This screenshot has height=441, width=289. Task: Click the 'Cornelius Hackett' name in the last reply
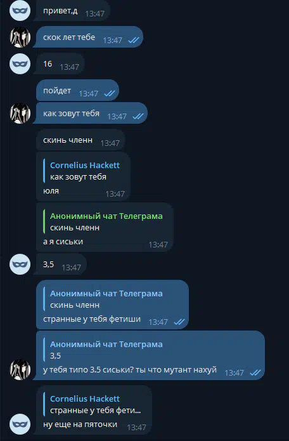tap(85, 399)
